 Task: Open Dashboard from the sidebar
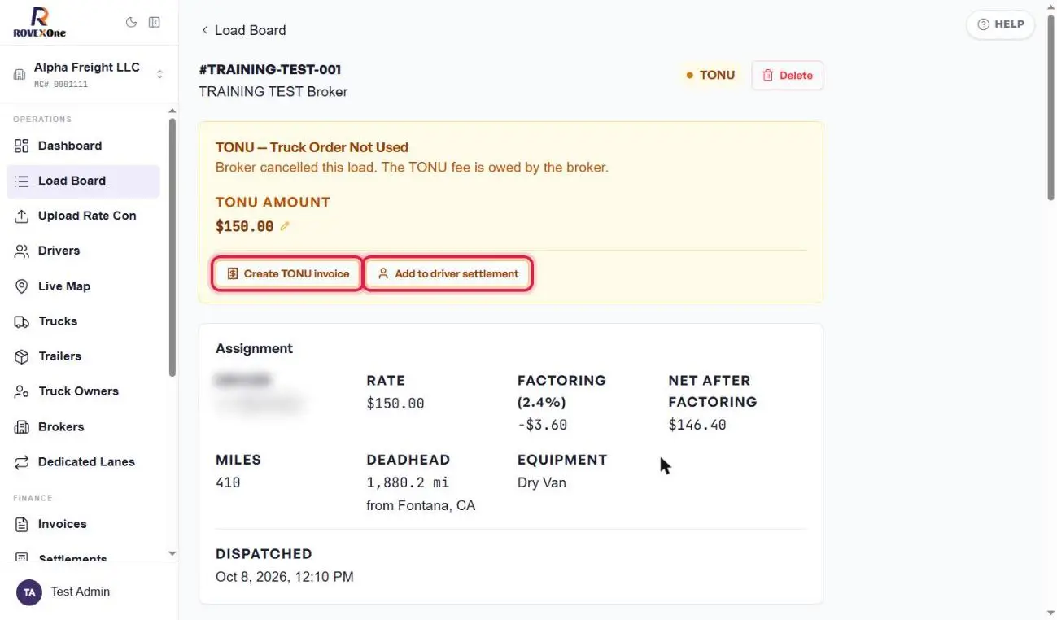pos(83,146)
